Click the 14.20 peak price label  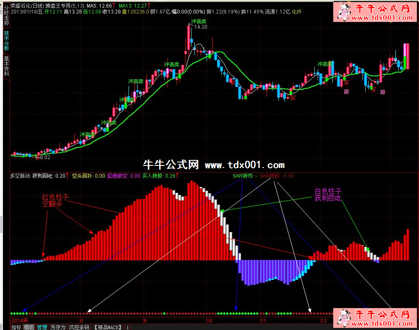tap(201, 27)
